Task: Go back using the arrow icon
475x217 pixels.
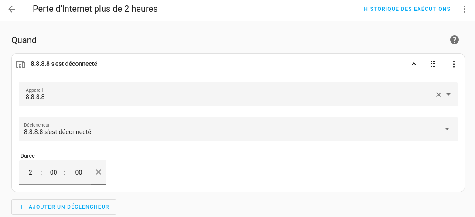Action: point(12,9)
